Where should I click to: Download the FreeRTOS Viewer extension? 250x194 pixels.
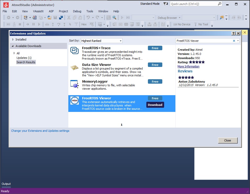[155, 105]
